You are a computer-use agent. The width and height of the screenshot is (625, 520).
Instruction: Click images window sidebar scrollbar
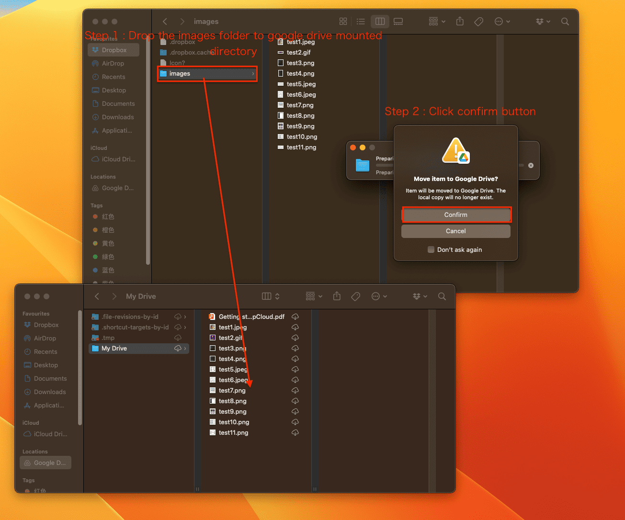(x=148, y=151)
